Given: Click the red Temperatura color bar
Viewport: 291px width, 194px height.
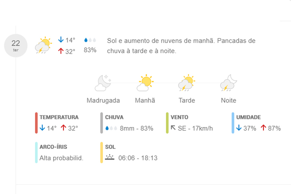Looking at the screenshot, I should click(x=36, y=123).
